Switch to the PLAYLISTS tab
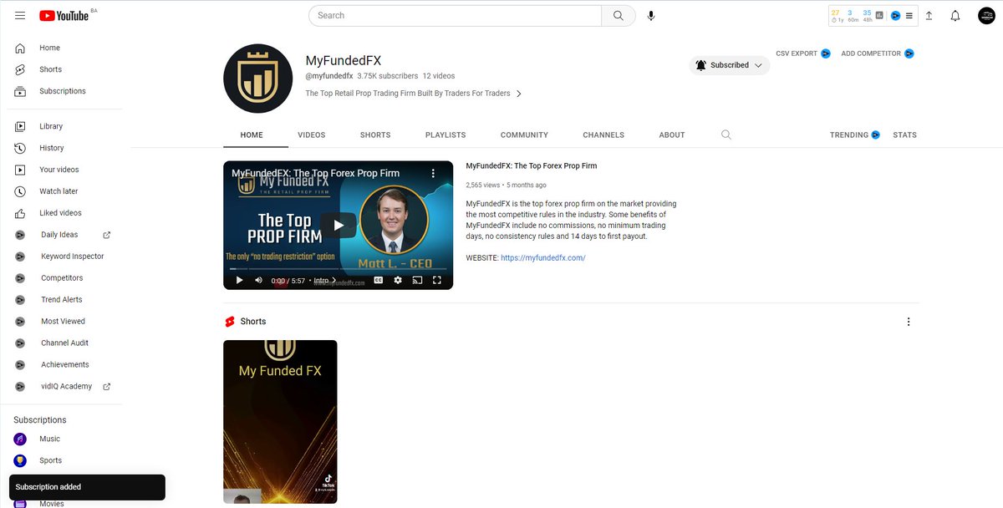This screenshot has height=508, width=1003. click(x=445, y=135)
